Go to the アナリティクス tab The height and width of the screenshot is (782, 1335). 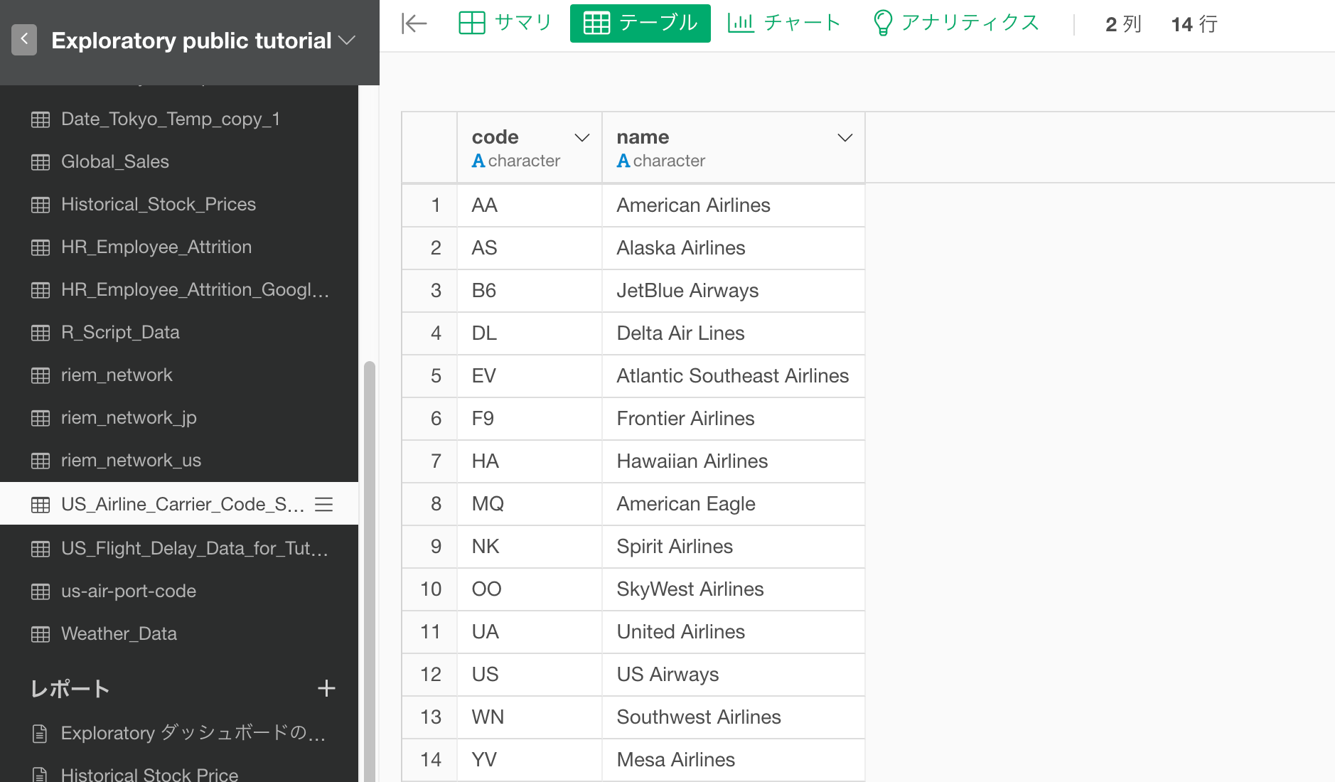(x=955, y=23)
